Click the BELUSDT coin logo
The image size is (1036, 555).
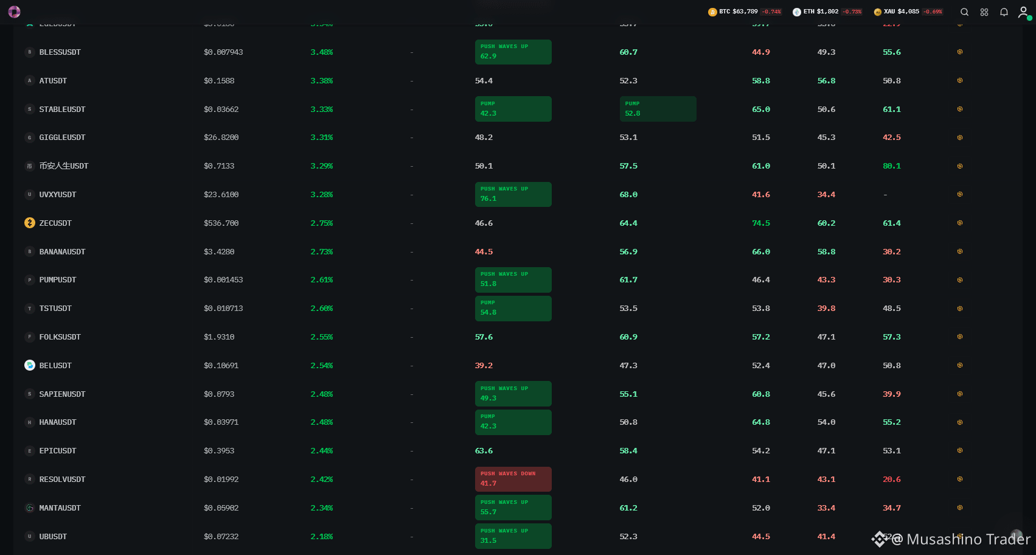(x=29, y=365)
